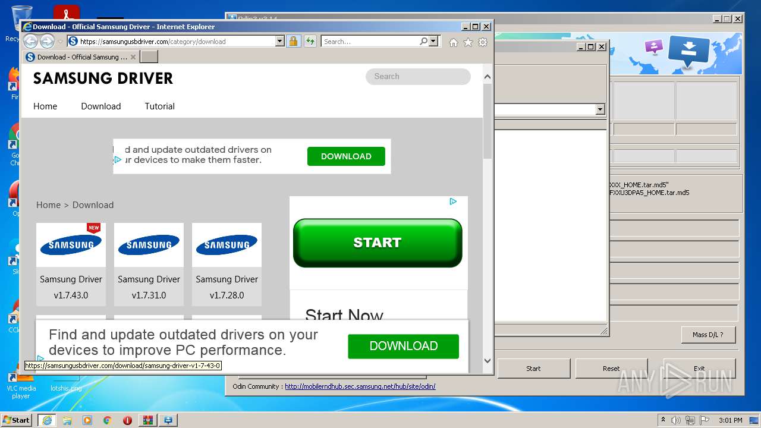Open recent pages dropdown beside forward button
761x428 pixels.
point(60,42)
